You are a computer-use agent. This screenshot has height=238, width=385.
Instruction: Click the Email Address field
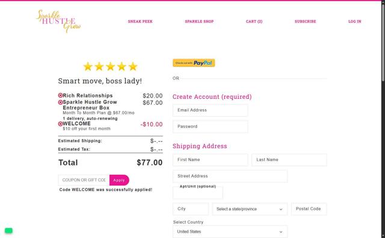(210, 110)
